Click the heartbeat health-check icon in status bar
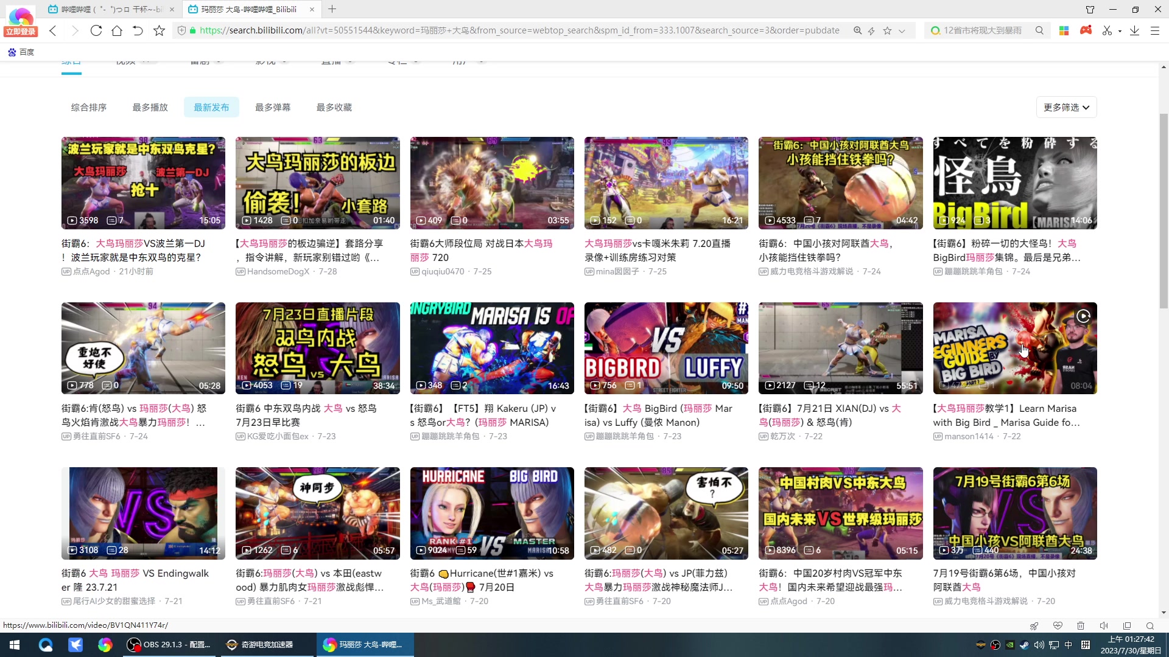This screenshot has width=1169, height=657. click(x=1058, y=625)
